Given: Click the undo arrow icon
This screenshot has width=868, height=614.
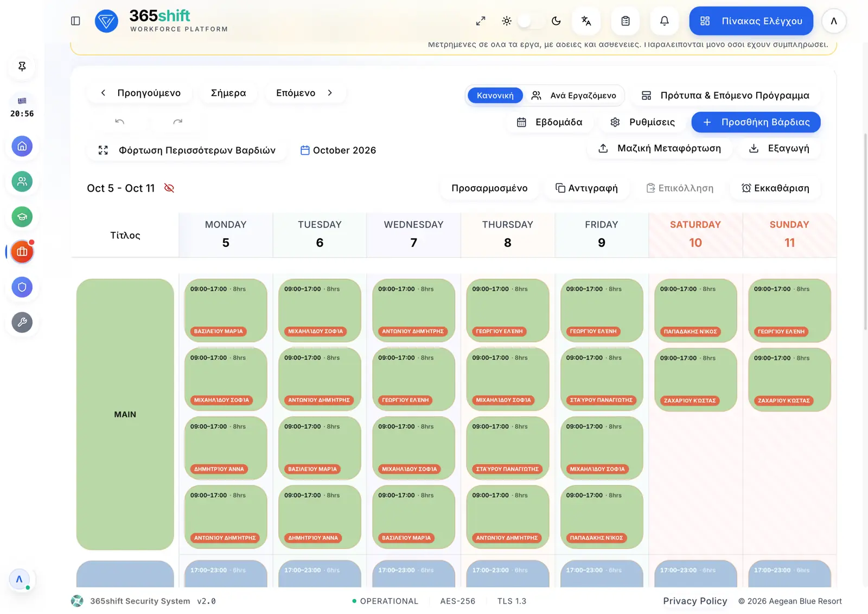Looking at the screenshot, I should (x=120, y=122).
